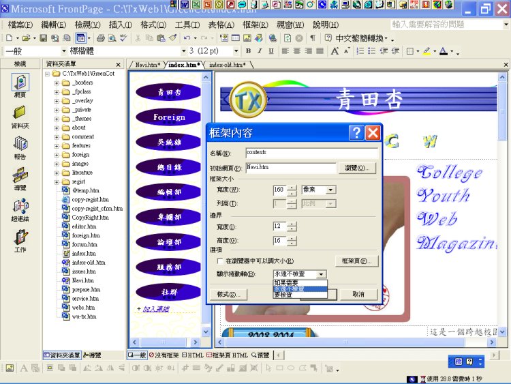Click the Italic formatting icon

coord(260,51)
